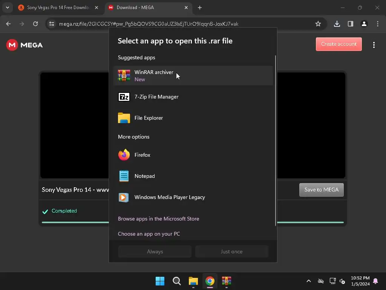Viewport: 386px width, 290px height.
Task: View site information icon in address bar
Action: pos(52,24)
